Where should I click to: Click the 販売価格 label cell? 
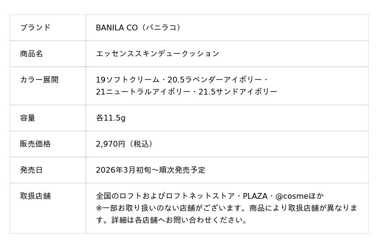tap(35, 144)
